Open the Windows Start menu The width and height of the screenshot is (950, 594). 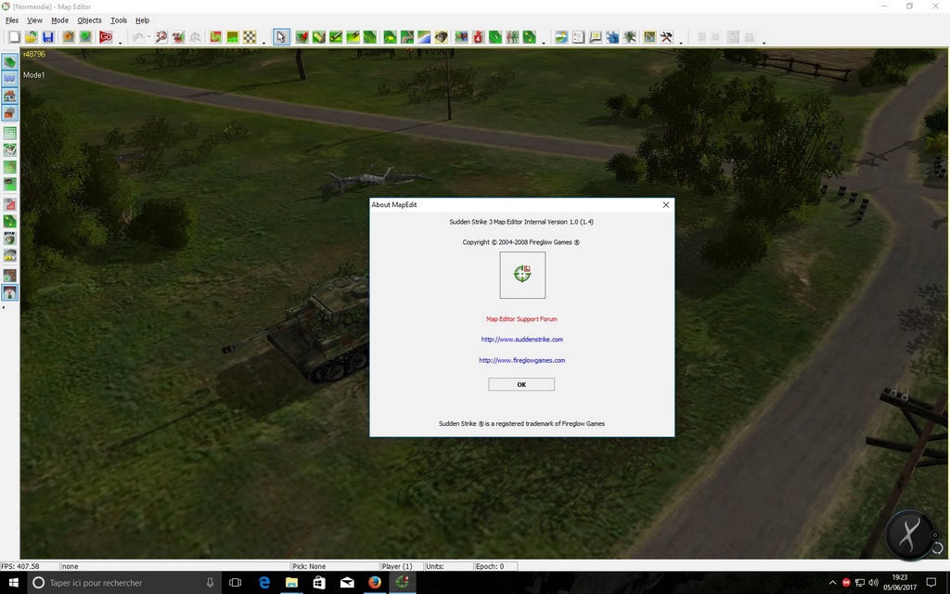[13, 583]
